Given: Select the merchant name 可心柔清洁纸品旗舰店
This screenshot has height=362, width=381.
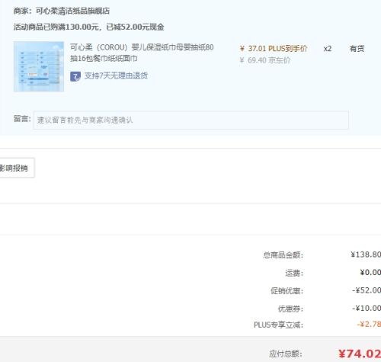Looking at the screenshot, I should pyautogui.click(x=72, y=11).
